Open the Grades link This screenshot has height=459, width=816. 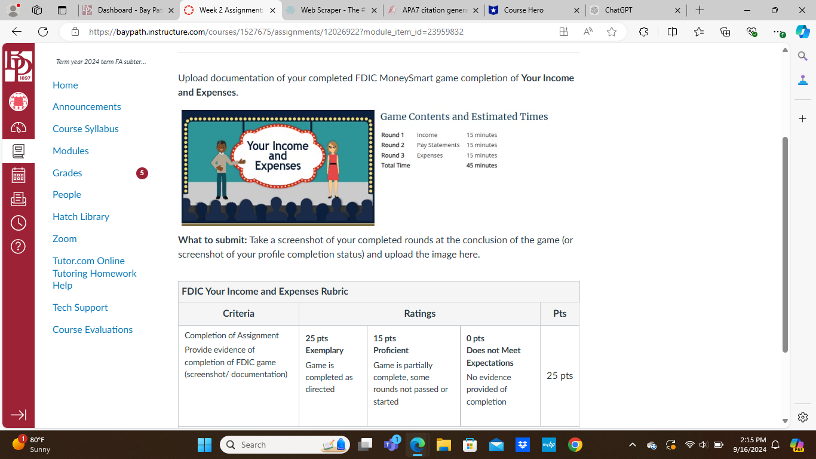68,173
